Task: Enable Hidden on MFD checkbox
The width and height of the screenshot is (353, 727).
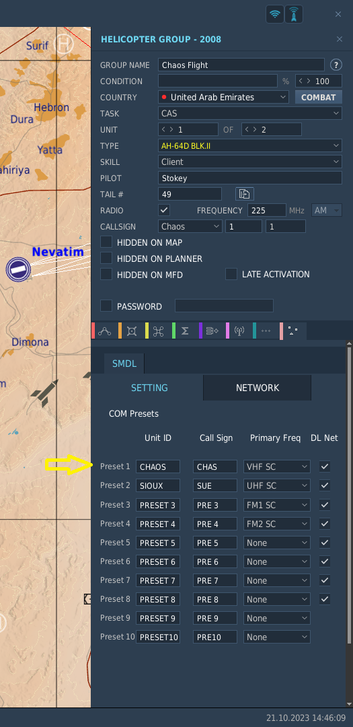Action: (x=106, y=275)
